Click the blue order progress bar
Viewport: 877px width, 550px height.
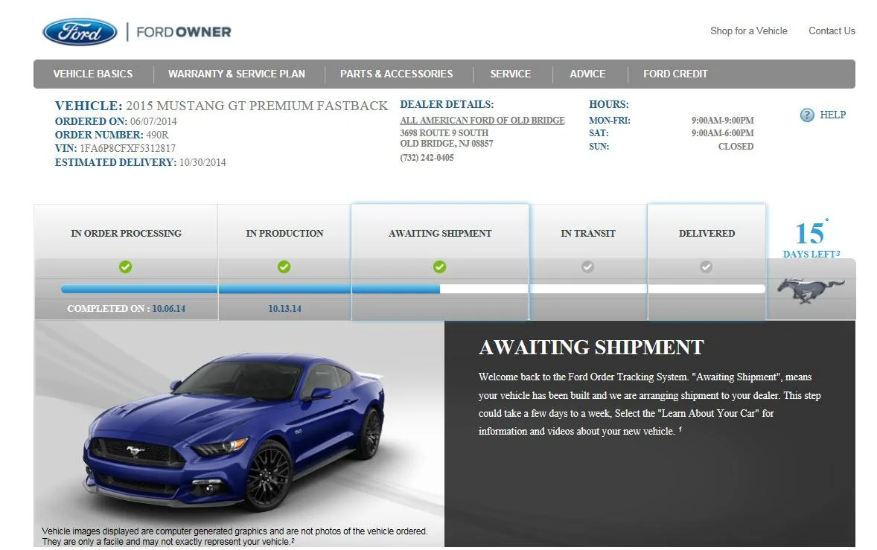251,289
